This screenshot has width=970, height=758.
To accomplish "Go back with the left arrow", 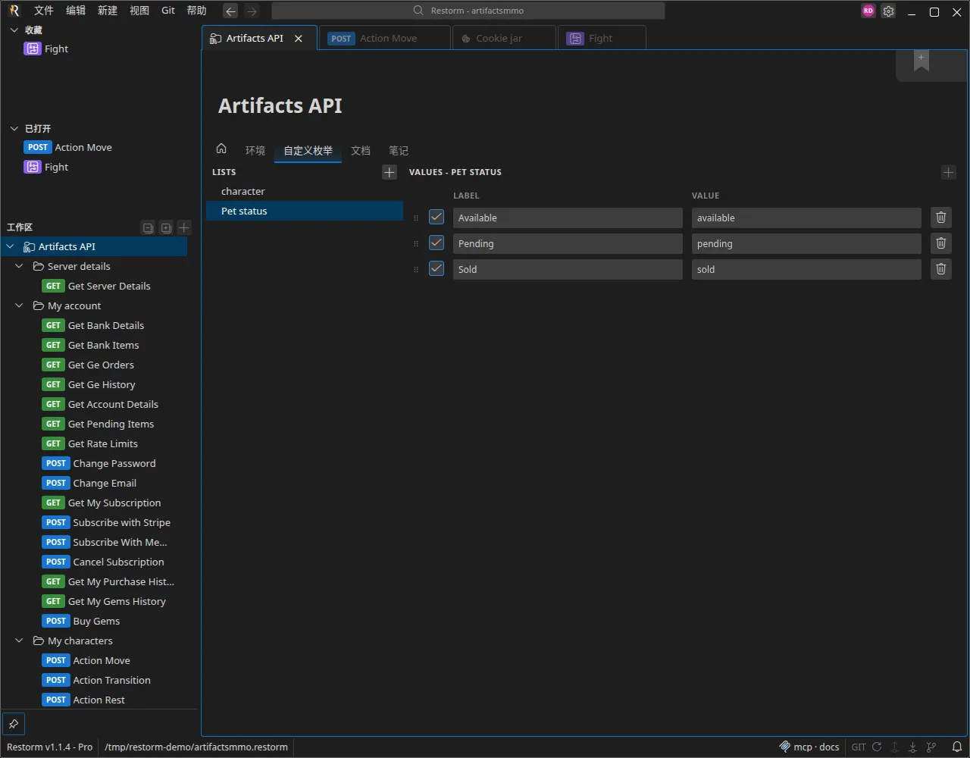I will click(x=230, y=11).
